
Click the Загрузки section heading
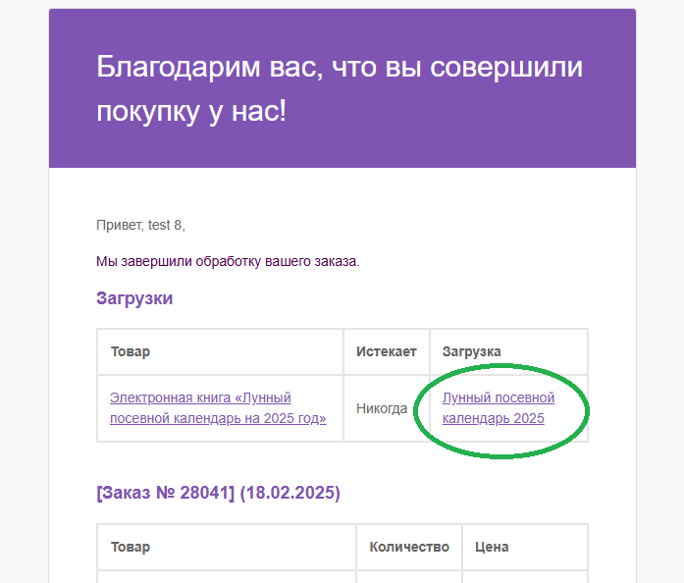[134, 298]
